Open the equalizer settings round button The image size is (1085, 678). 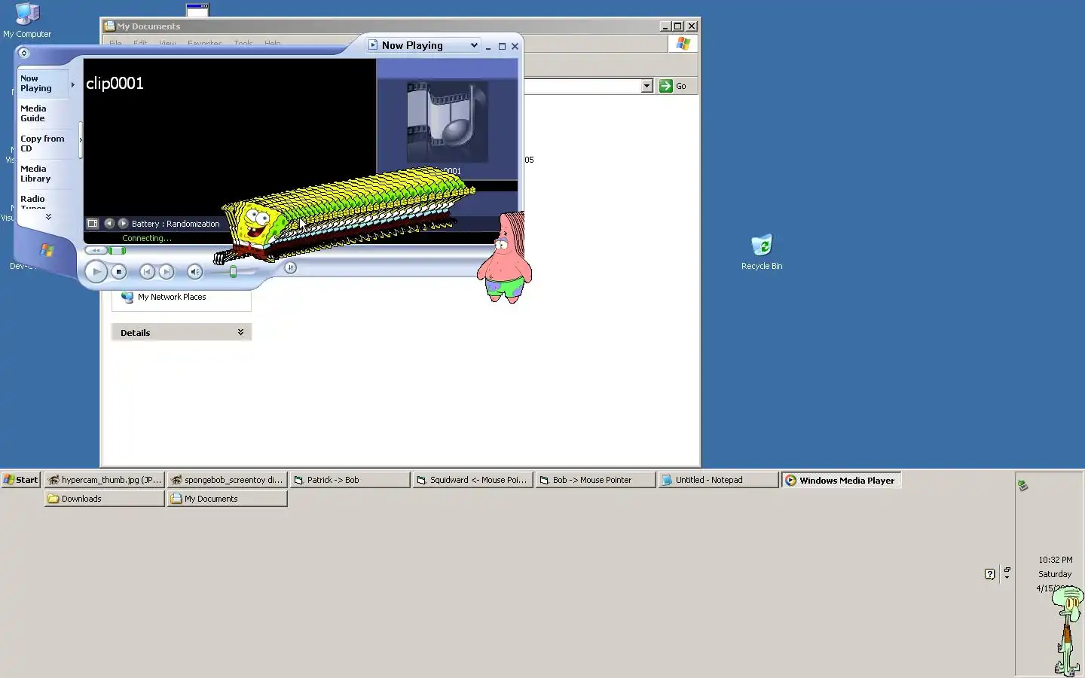(x=290, y=267)
